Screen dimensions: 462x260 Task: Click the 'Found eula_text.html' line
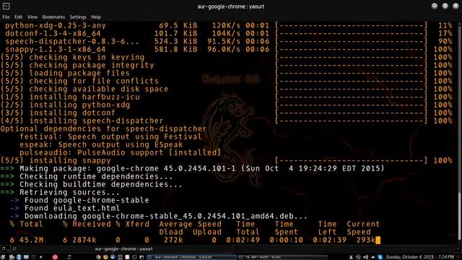tap(72, 208)
